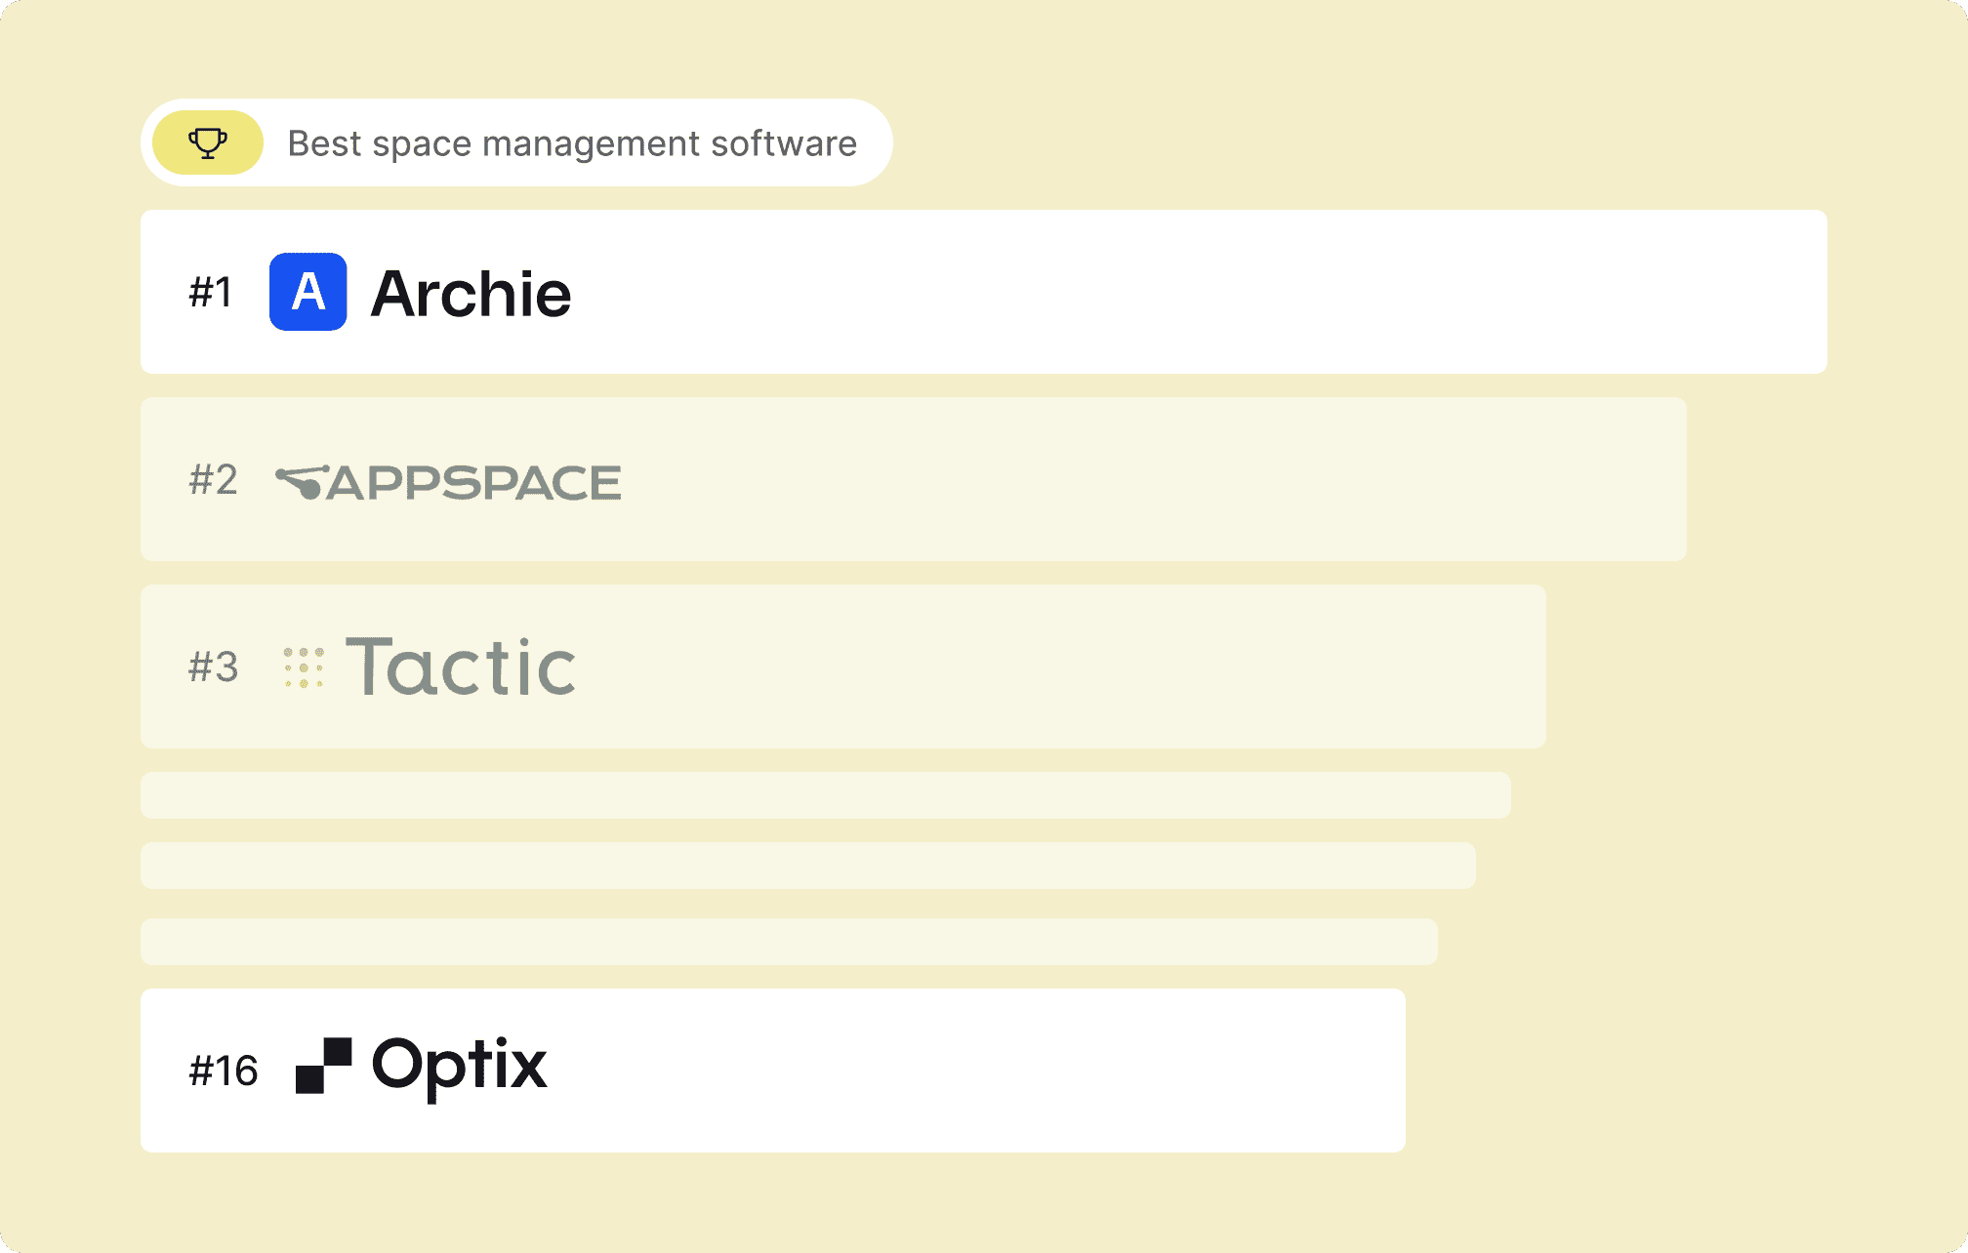Click the shortest blank placeholder bar

pos(789,942)
